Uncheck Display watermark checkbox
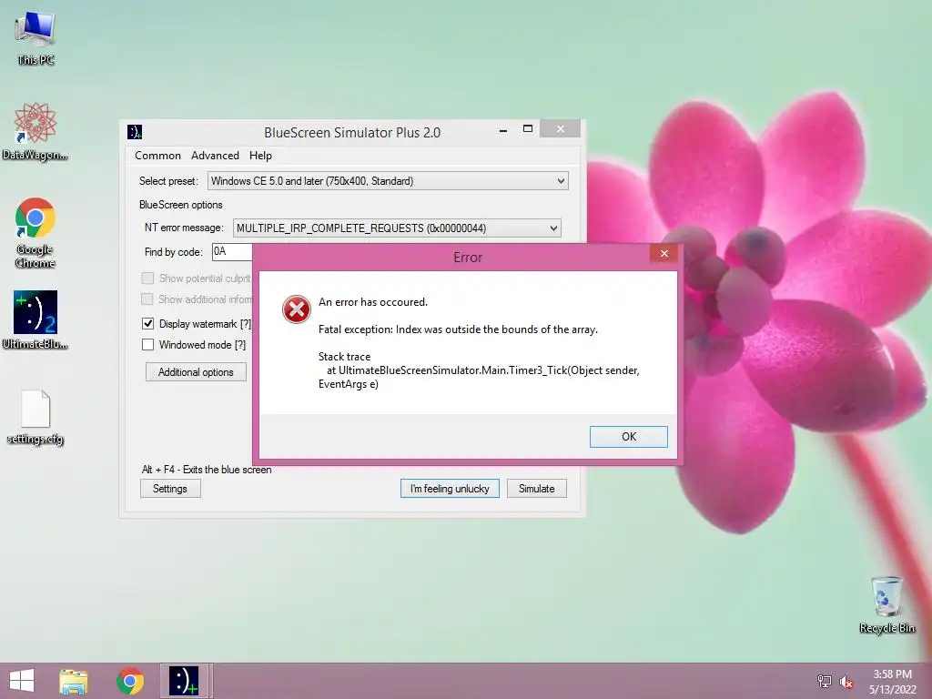 tap(148, 324)
